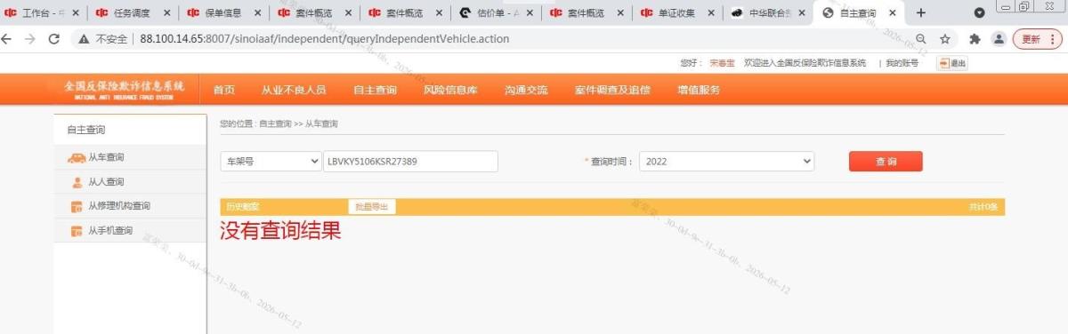Open the 案件调查及追偿 nav menu
This screenshot has width=1068, height=334.
click(x=612, y=90)
